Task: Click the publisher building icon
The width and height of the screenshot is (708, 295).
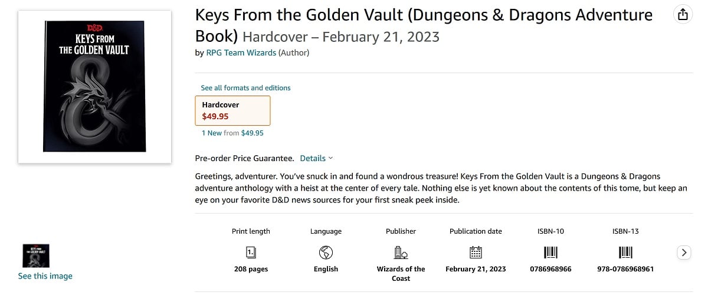Action: pos(401,253)
